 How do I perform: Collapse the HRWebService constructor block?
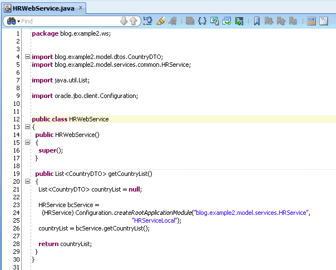pyautogui.click(x=27, y=142)
